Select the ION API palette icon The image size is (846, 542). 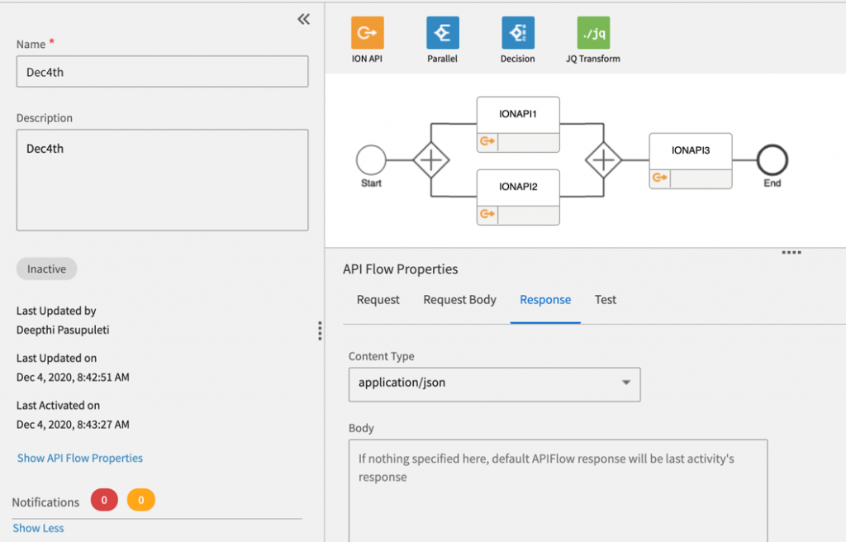pyautogui.click(x=367, y=33)
